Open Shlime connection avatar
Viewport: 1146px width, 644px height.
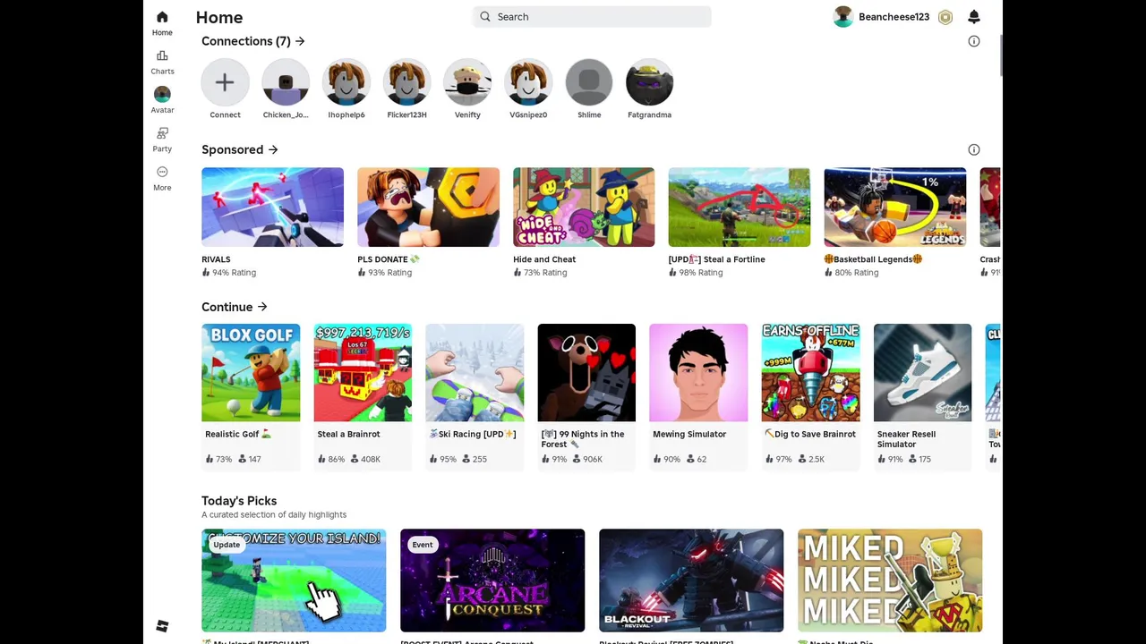click(589, 82)
